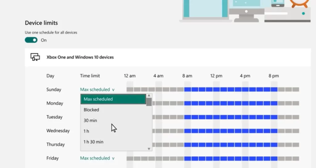Screen dimensions: 316x168
Task: Select the 1 h time limit option
Action: click(113, 131)
